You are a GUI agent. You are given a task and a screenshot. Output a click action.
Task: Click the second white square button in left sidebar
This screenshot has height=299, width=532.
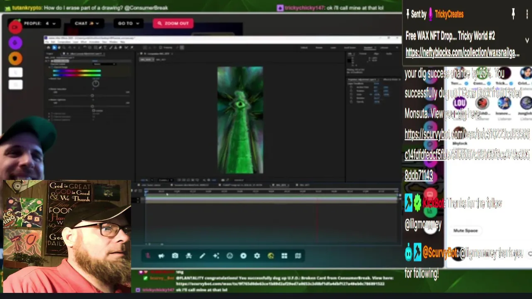(x=15, y=85)
